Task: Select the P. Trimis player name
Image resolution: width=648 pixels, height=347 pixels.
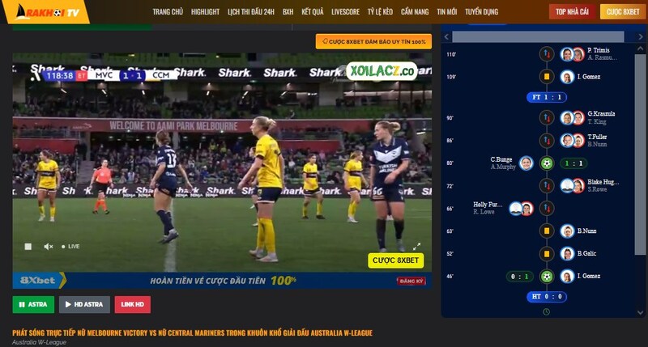Action: tap(598, 50)
